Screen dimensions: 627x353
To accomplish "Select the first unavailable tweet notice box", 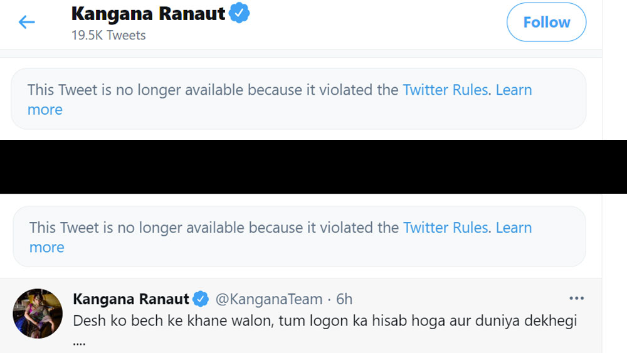I will click(x=298, y=98).
